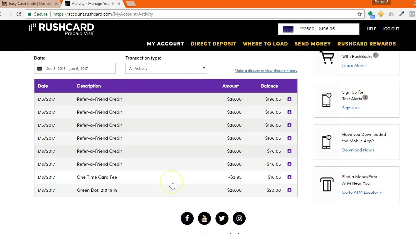This screenshot has height=234, width=416.
Task: Click the $20.00 amount of Green Dot row
Action: [x=234, y=190]
